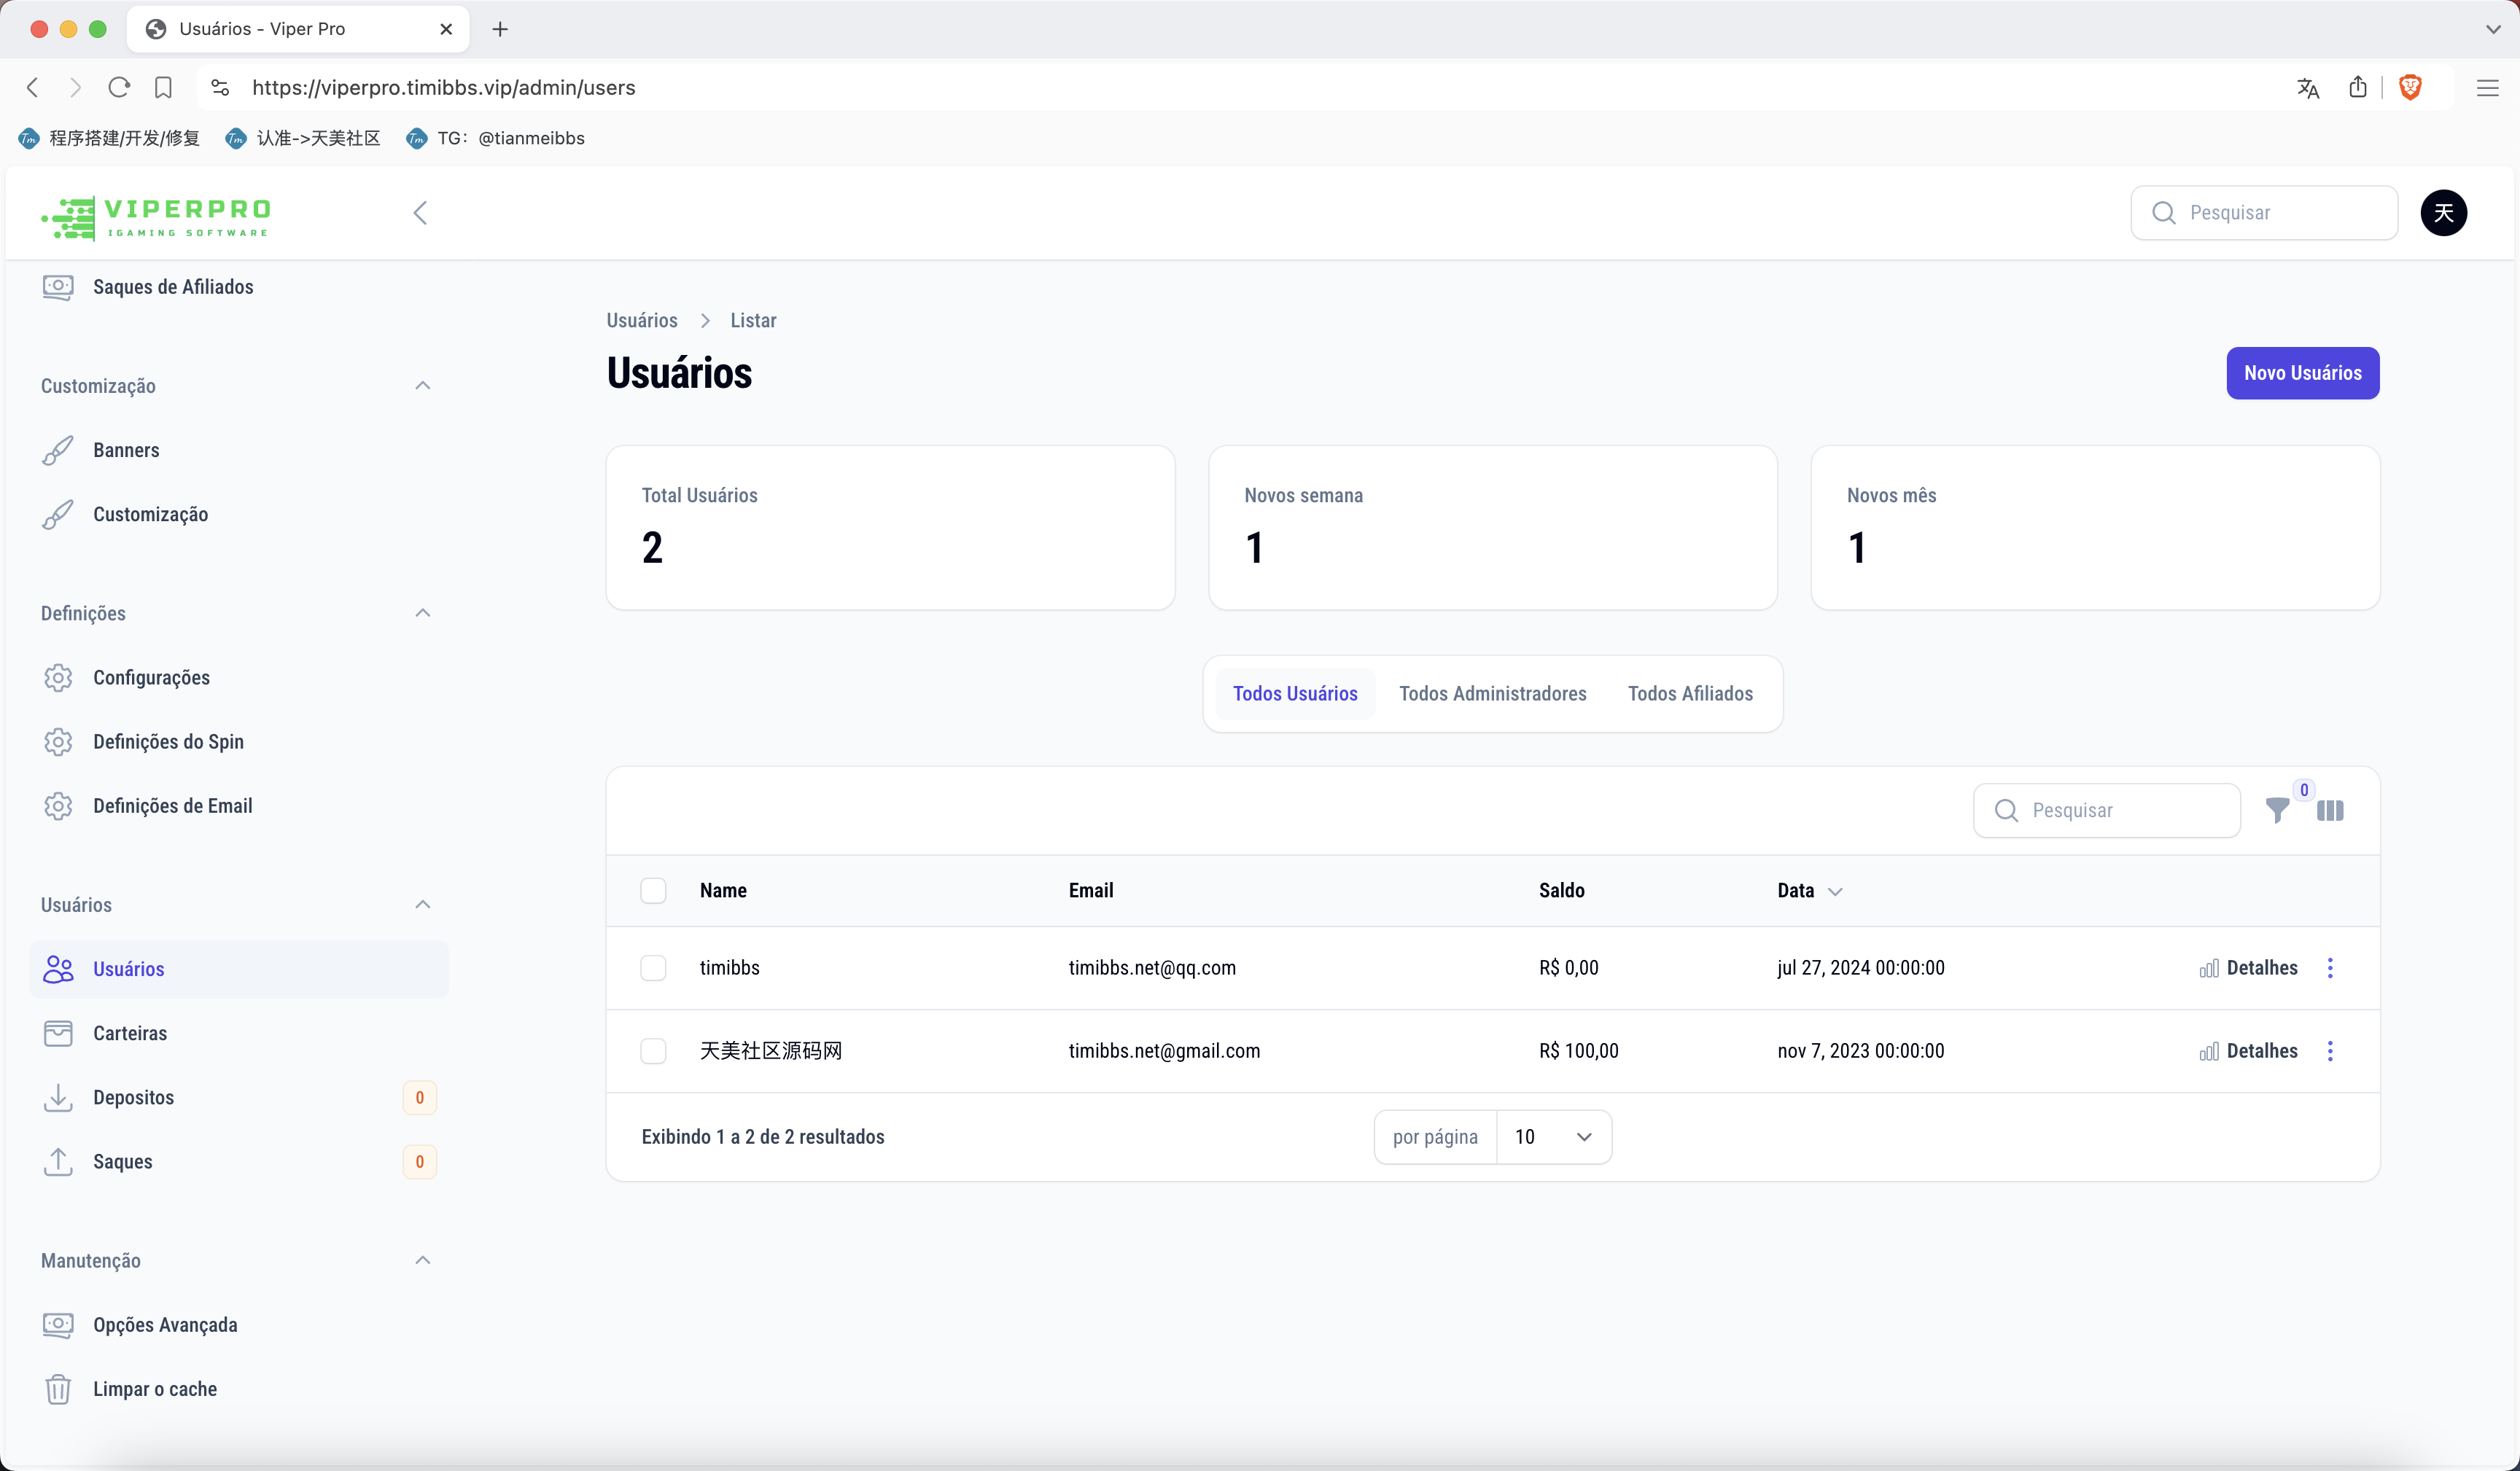Click Novo Usuários button

[2302, 373]
